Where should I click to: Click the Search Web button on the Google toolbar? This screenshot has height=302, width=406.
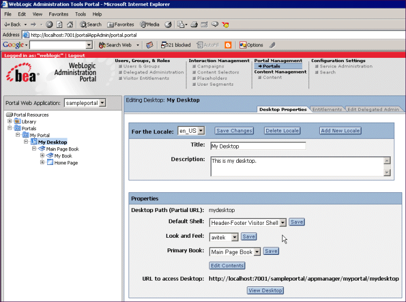[116, 45]
